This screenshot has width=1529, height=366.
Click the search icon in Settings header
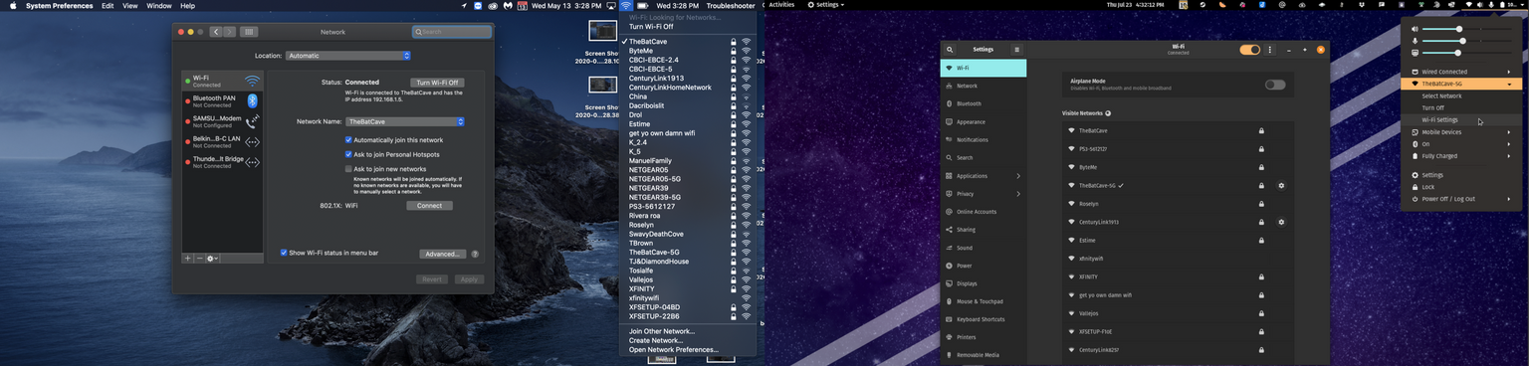tap(951, 49)
